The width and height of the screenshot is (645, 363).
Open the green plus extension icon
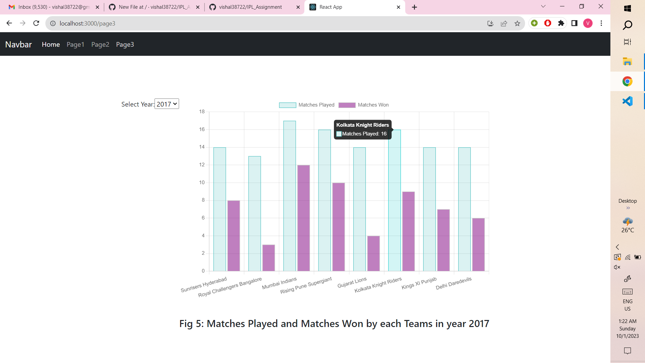click(534, 23)
